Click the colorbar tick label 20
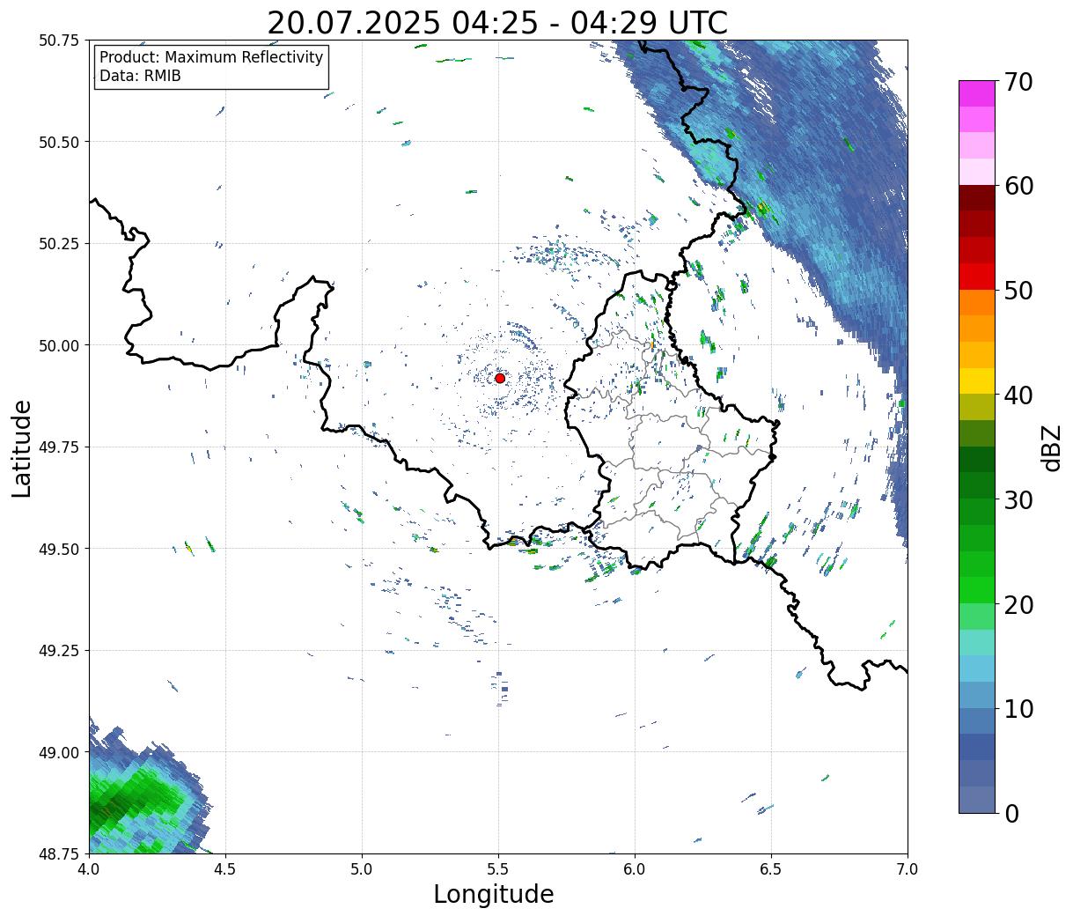1073x916 pixels. coord(1018,604)
